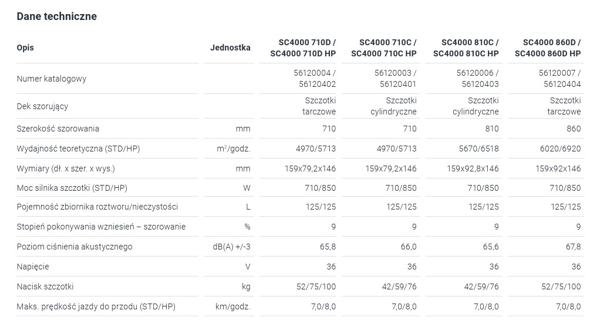The height and width of the screenshot is (327, 607).
Task: Click the "Numer katalogowy" row label
Action: (x=52, y=79)
